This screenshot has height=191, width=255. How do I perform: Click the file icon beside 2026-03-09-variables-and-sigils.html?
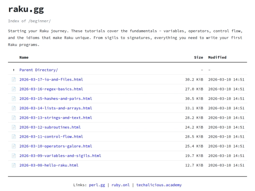14,156
